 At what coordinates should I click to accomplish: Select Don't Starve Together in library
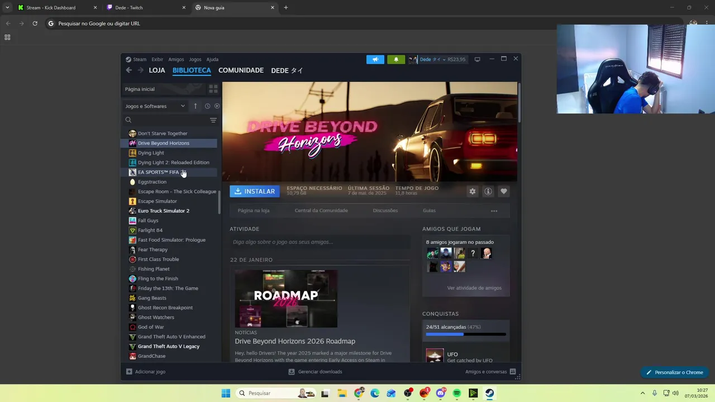[x=169, y=133]
